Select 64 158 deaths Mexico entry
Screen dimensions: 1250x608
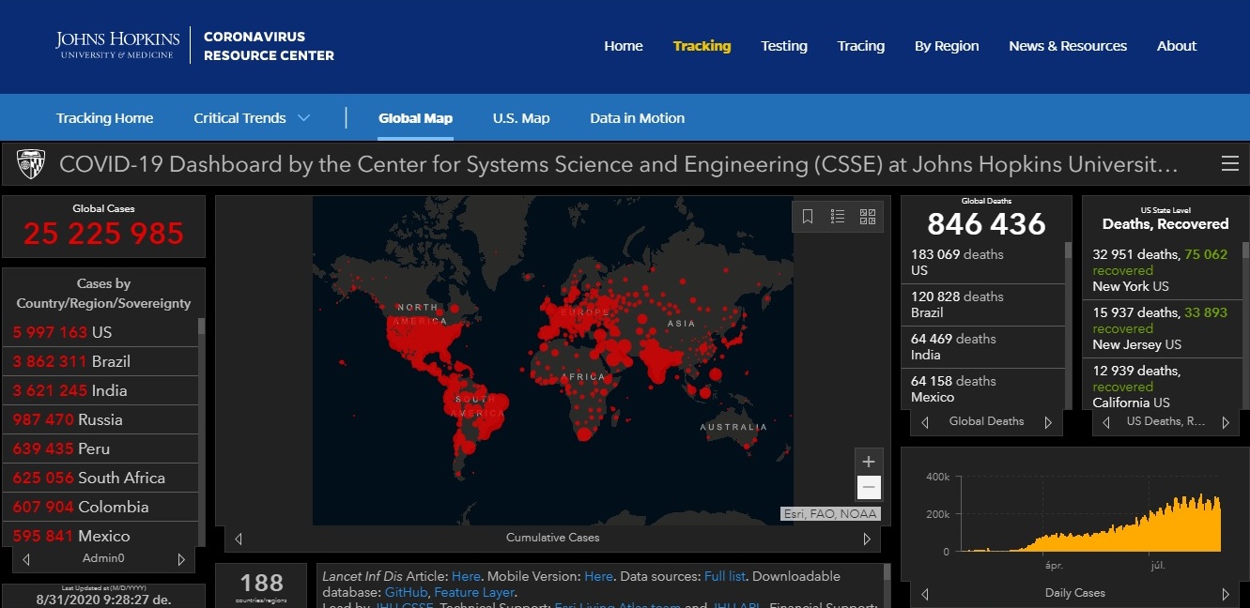click(x=983, y=388)
